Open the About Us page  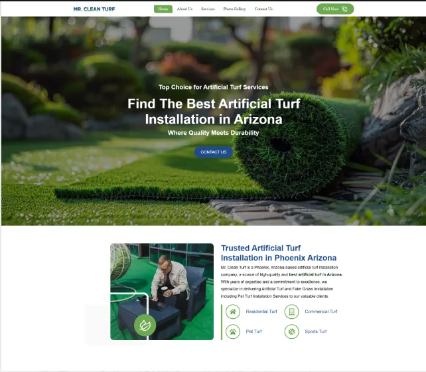pyautogui.click(x=184, y=9)
